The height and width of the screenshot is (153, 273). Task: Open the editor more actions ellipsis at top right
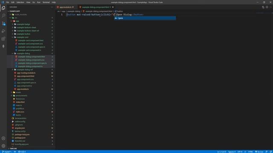(x=270, y=7)
